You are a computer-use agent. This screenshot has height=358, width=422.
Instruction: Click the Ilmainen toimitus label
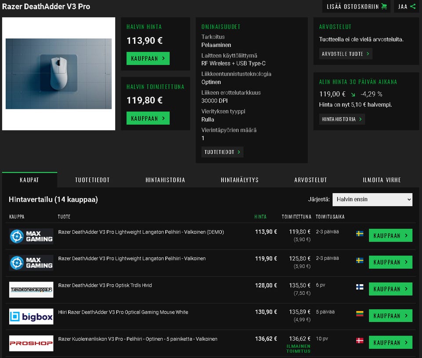298,349
